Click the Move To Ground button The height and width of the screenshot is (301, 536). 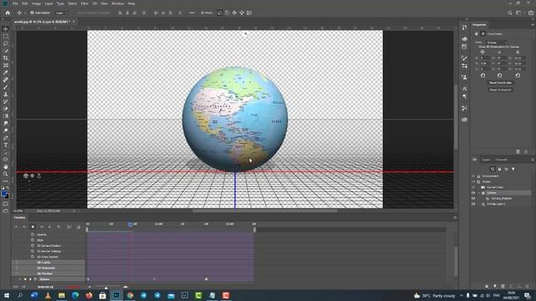click(500, 89)
